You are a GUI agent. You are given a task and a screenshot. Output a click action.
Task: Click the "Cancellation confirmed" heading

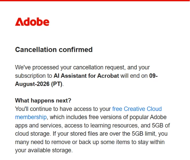[54, 49]
